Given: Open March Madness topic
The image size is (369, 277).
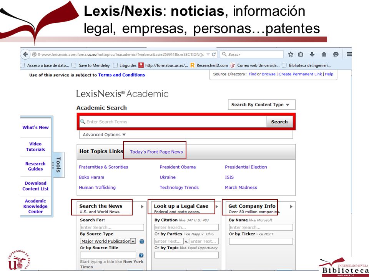Looking at the screenshot, I should pyautogui.click(x=241, y=187).
